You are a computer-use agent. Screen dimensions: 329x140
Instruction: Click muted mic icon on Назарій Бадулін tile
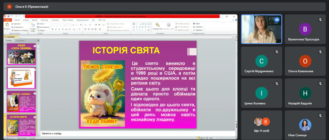320,84
